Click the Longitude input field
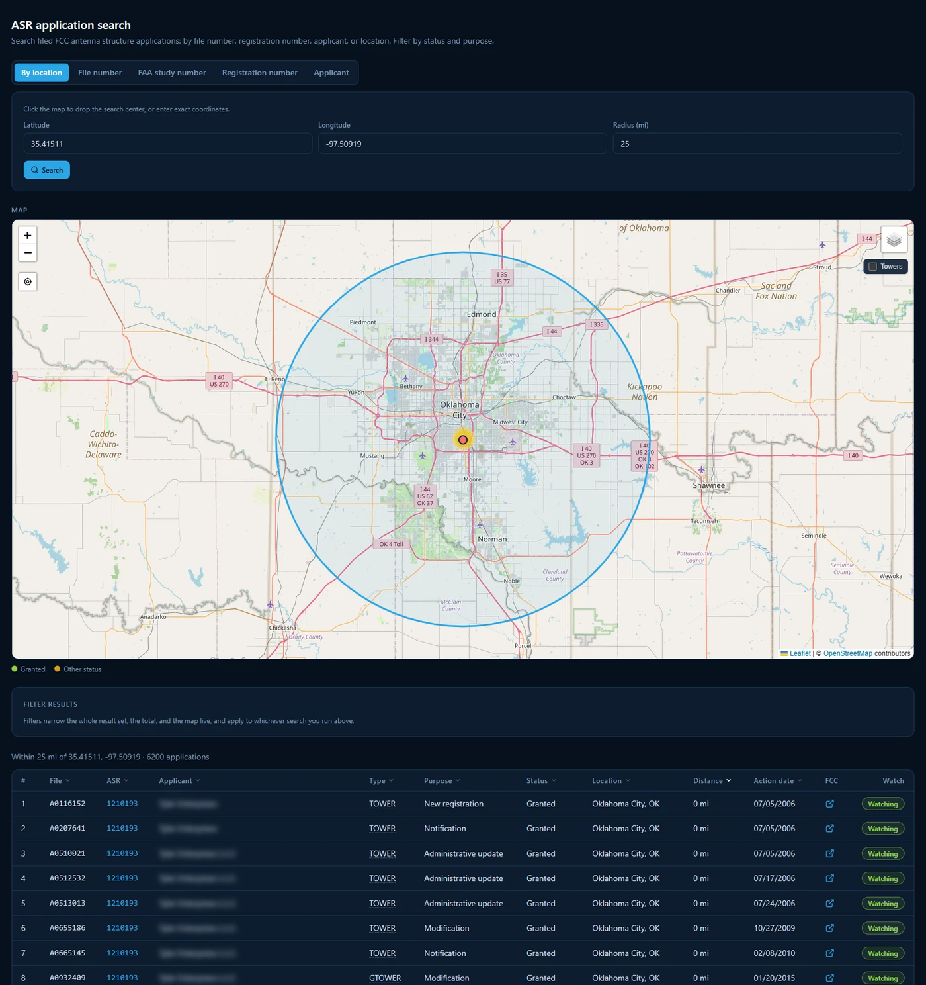Screen dimensions: 926x985 click(x=462, y=144)
